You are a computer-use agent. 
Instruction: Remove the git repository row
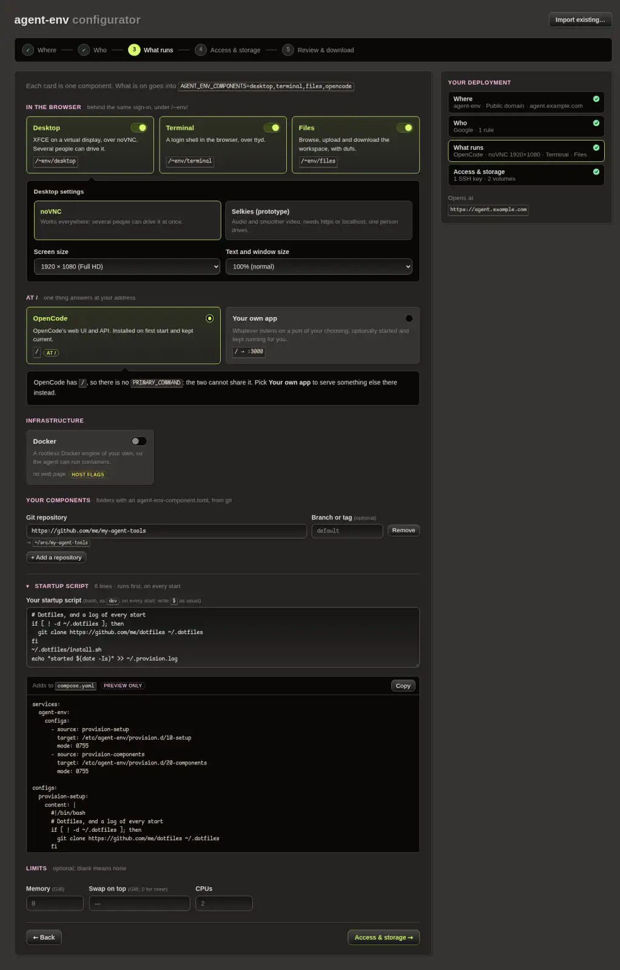click(403, 530)
